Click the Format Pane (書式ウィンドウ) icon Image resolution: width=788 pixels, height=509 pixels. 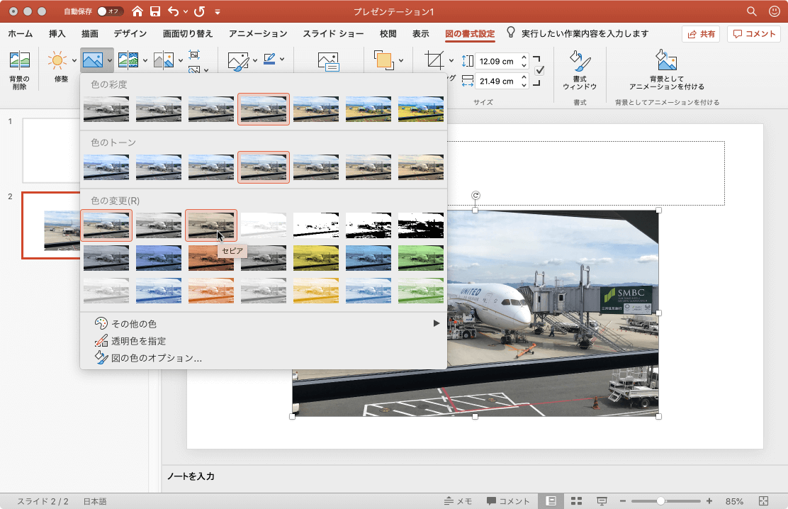580,62
